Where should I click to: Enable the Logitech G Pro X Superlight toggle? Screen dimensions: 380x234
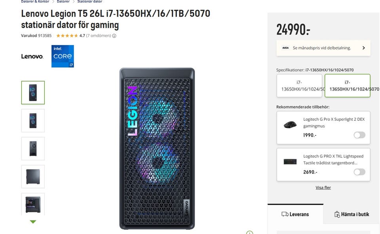pos(359,135)
